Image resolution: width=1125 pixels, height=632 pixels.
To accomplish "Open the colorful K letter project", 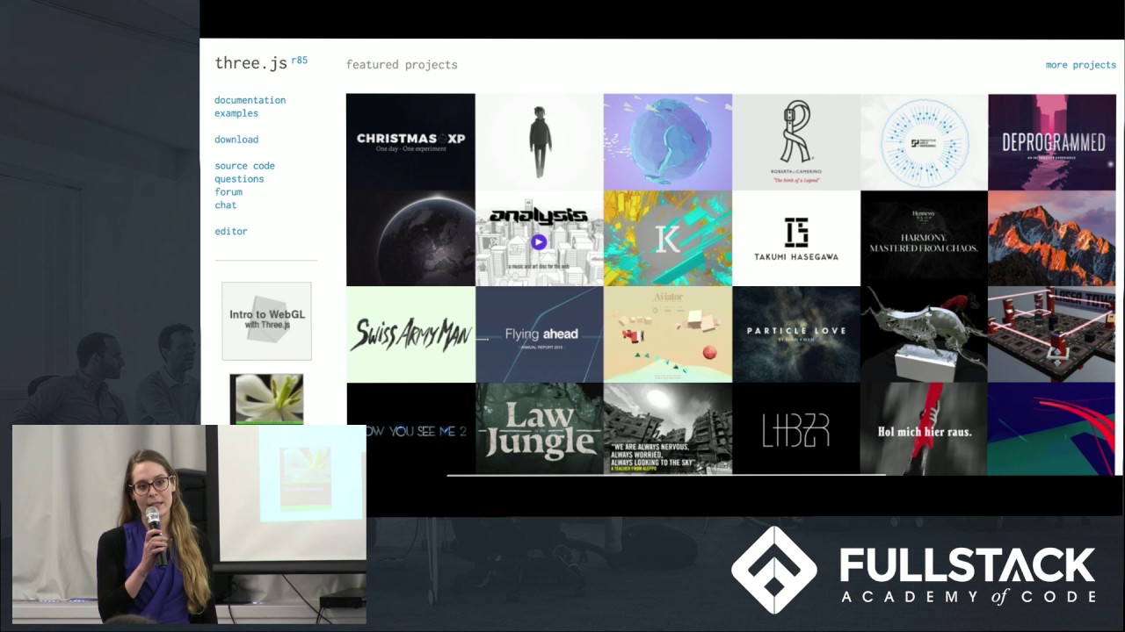I will (668, 239).
